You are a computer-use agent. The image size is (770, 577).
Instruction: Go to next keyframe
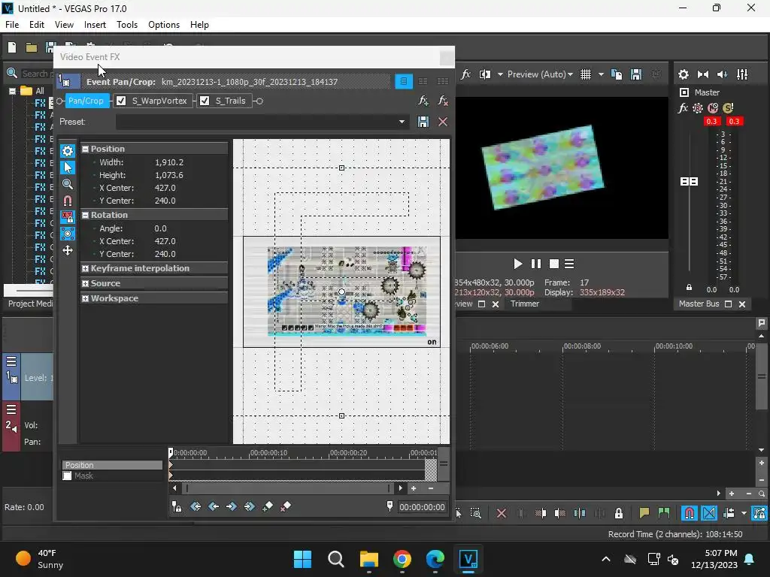[x=232, y=506]
